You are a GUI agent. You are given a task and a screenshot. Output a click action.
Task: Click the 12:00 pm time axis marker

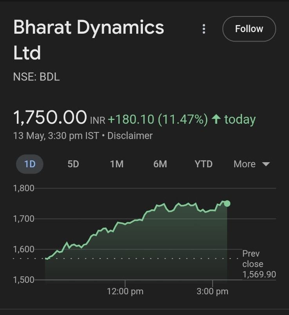125,291
